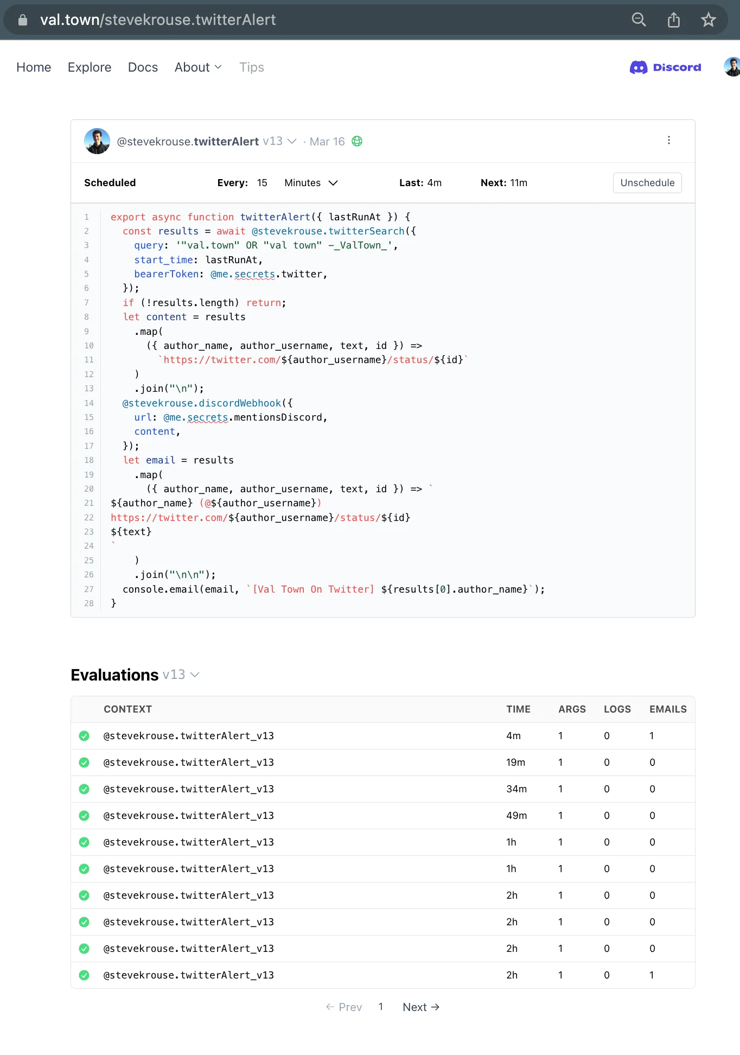740x1055 pixels.
Task: Open the three-dot val options menu
Action: [668, 141]
